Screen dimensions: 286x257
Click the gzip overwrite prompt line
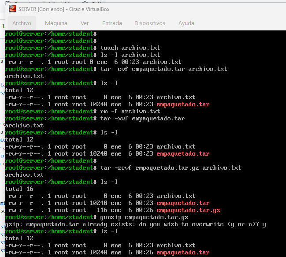click(x=135, y=224)
